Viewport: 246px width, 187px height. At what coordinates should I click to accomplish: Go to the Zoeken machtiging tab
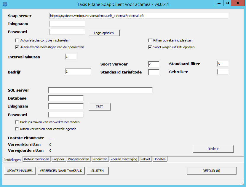tap(124, 159)
